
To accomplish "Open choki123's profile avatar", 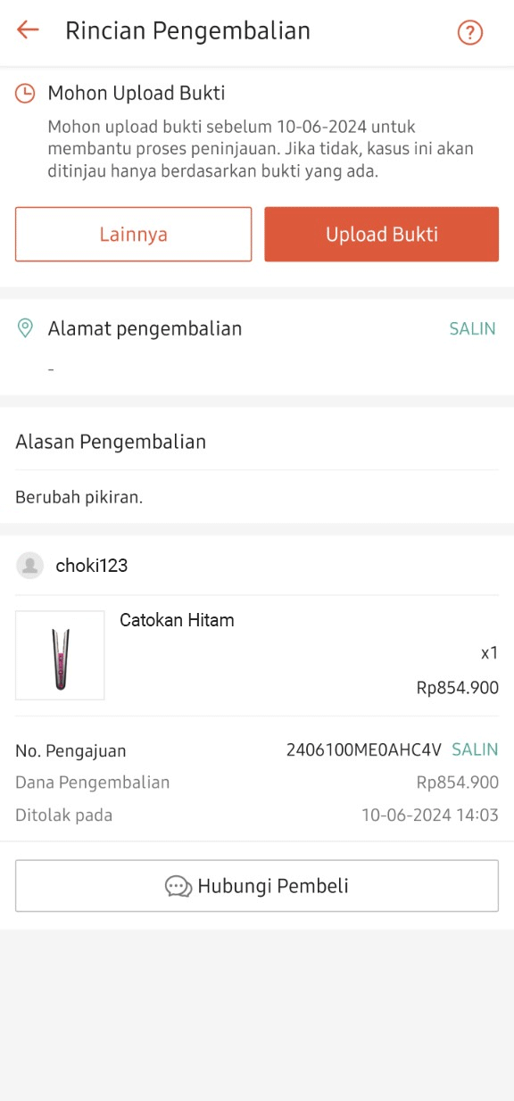I will click(30, 565).
